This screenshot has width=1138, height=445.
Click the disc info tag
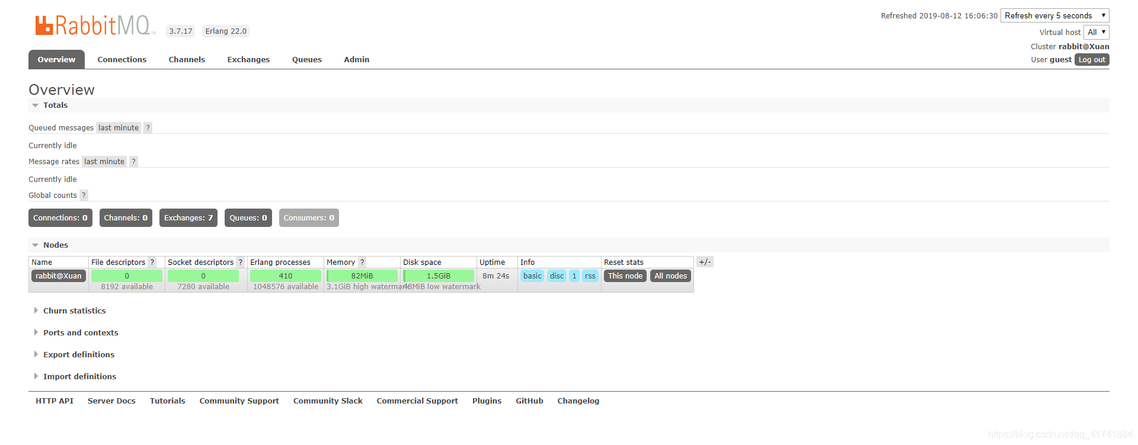(x=557, y=276)
